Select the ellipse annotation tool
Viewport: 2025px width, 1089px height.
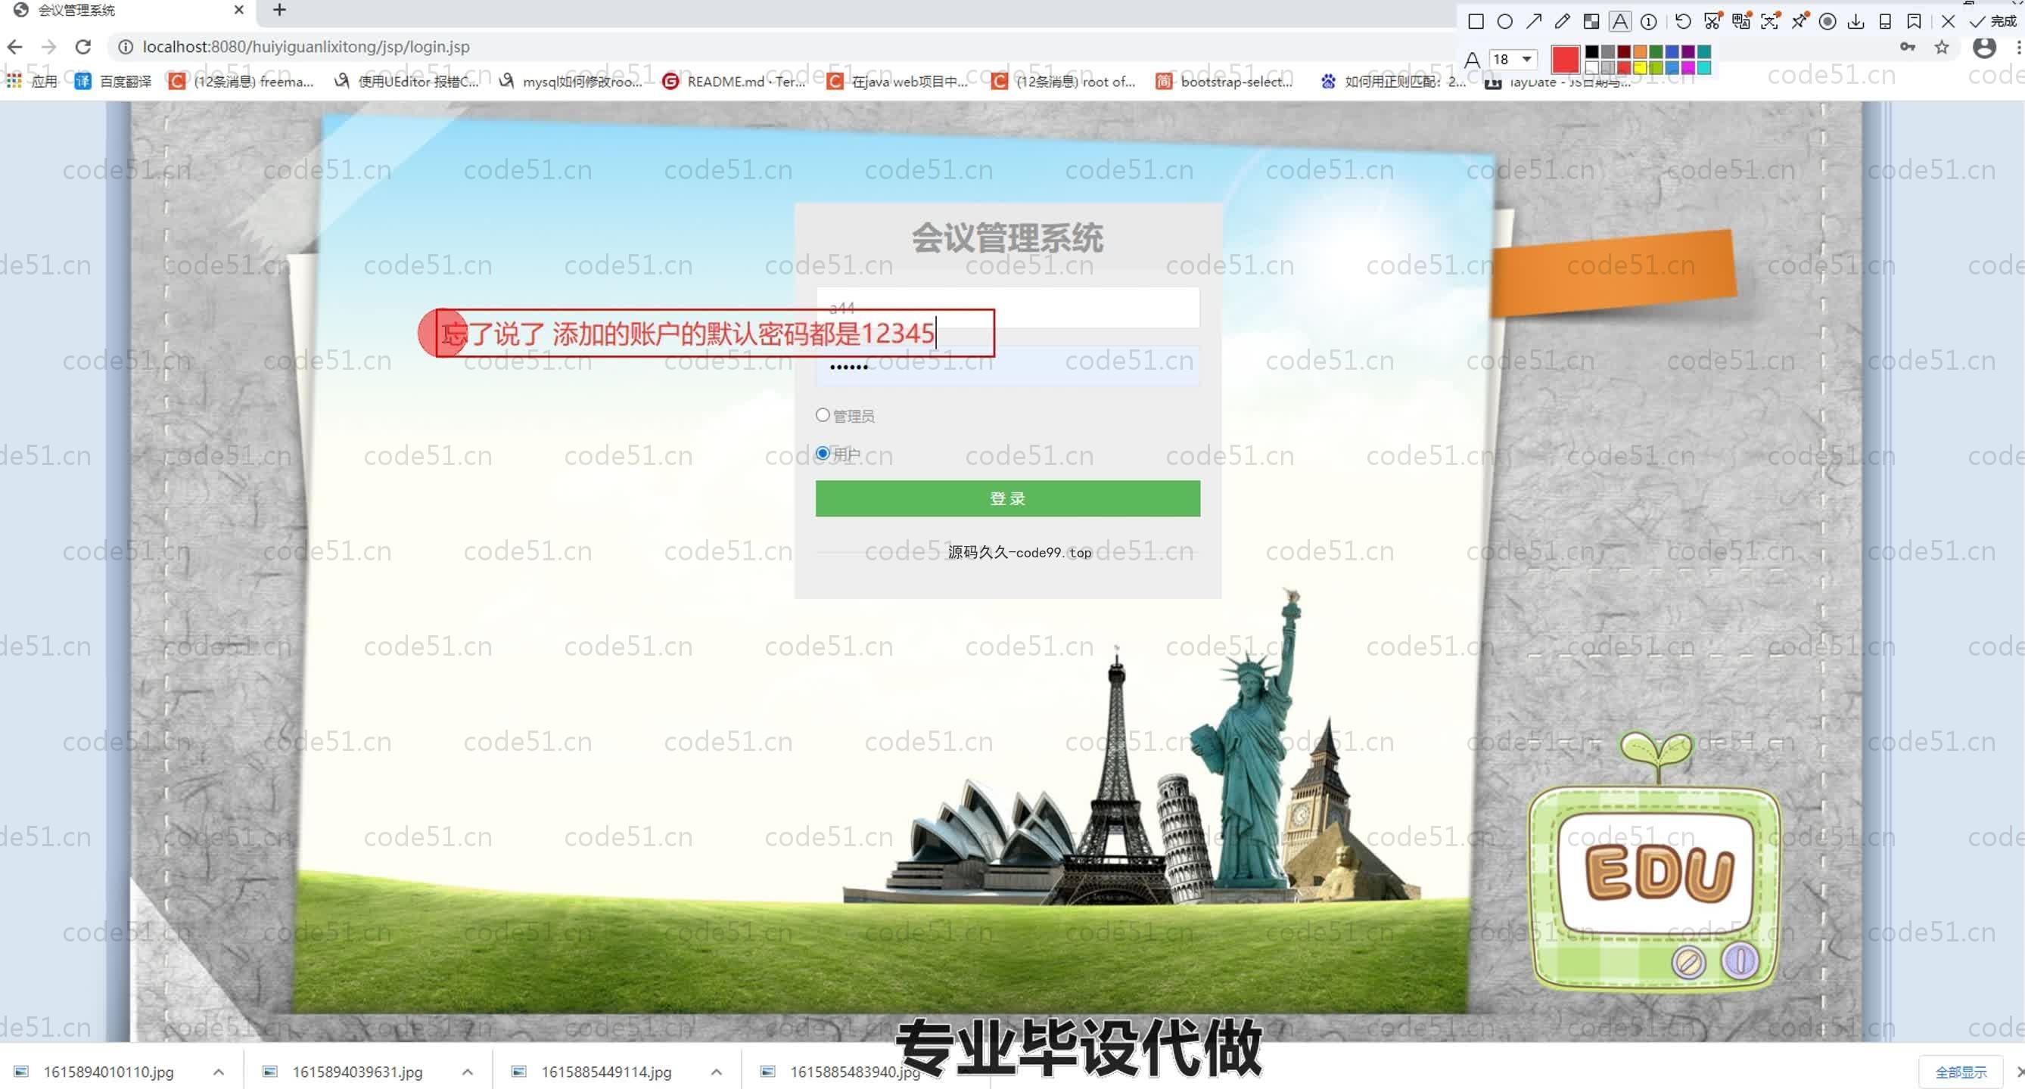coord(1504,22)
